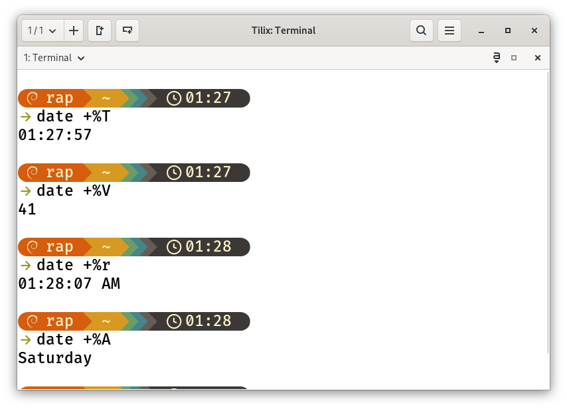Maximize the terminal pane
This screenshot has height=409, width=567.
coord(514,58)
